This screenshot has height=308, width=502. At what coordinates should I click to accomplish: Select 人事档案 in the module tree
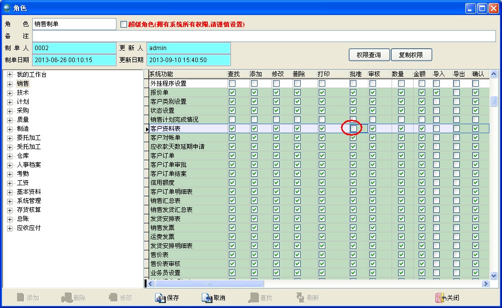pos(29,165)
